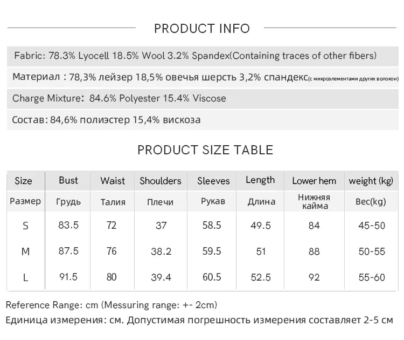
Task: Click the 83.5 bust value for S
Action: tap(68, 225)
